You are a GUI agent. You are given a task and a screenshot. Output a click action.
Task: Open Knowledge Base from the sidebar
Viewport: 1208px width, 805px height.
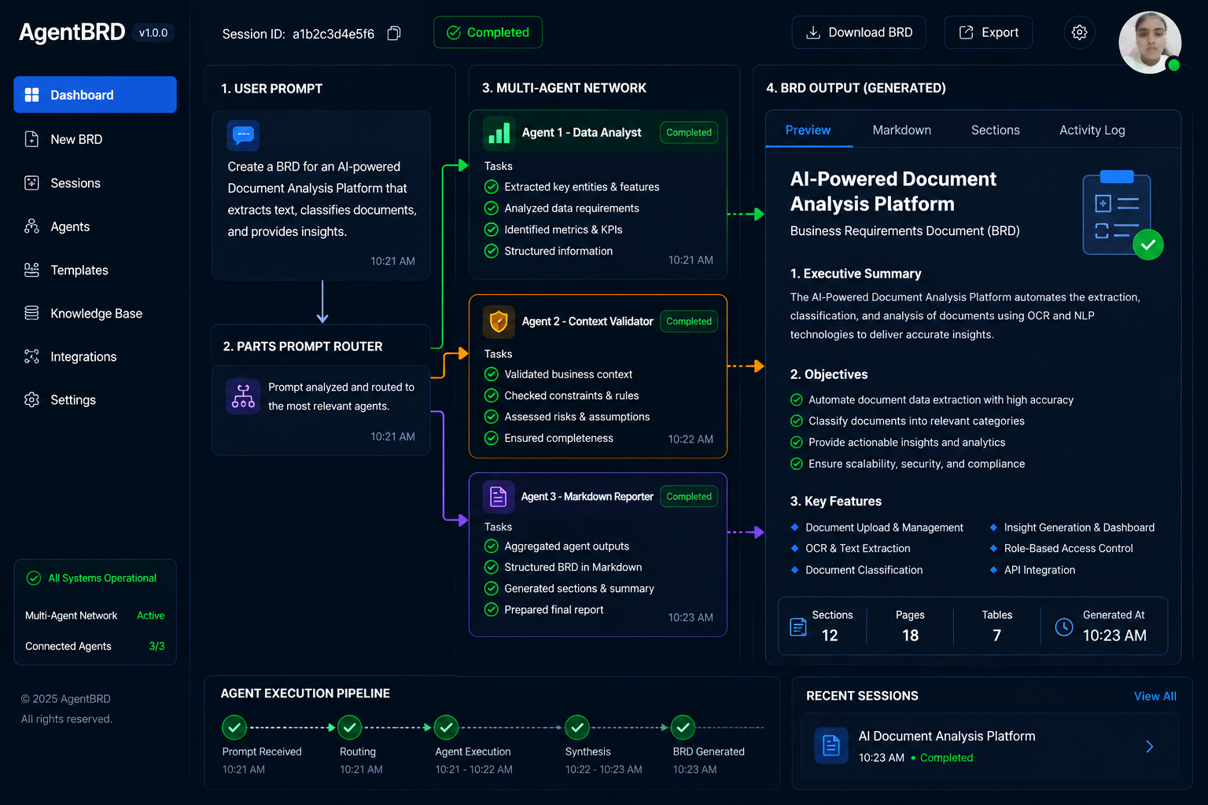click(x=95, y=313)
